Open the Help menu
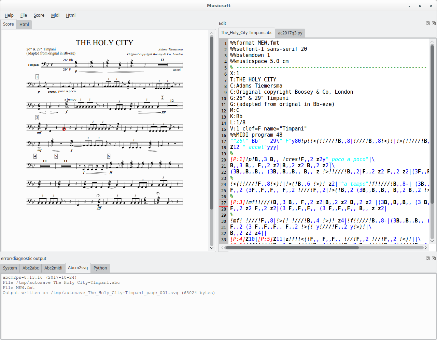This screenshot has width=437, height=340. (9, 15)
